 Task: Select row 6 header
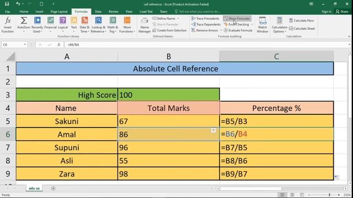coord(8,134)
